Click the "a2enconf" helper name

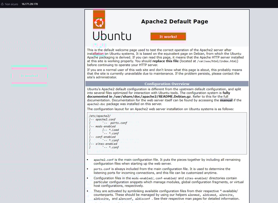pyautogui.click(x=125, y=199)
